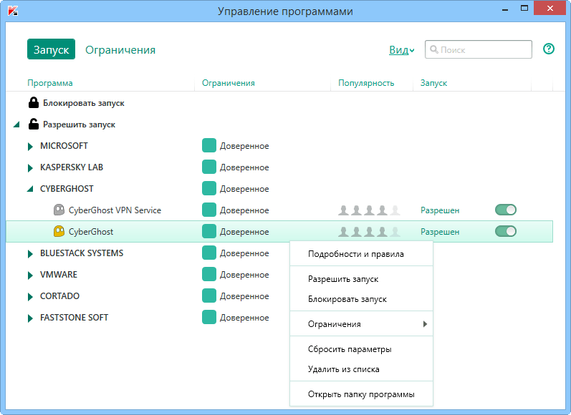Click the Поиск search input field

pyautogui.click(x=478, y=49)
